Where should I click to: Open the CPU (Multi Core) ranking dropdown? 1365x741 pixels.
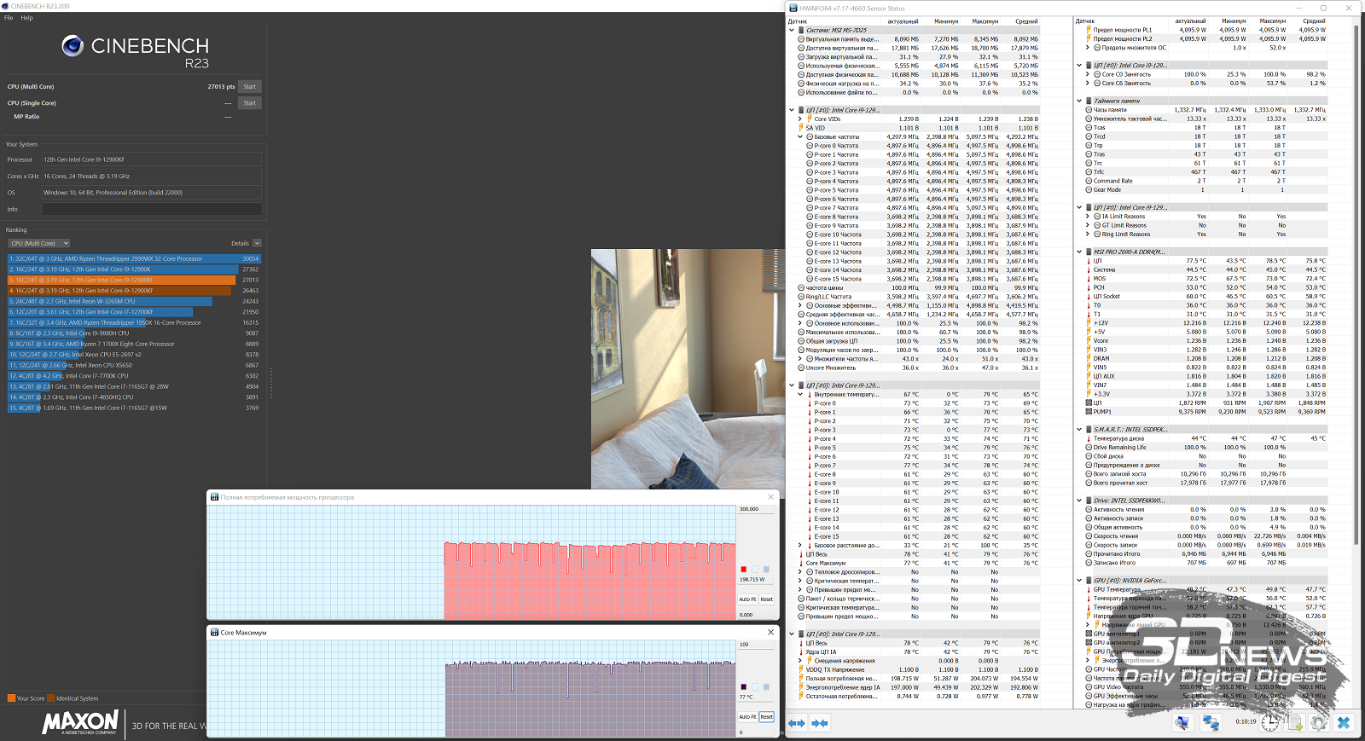click(39, 243)
